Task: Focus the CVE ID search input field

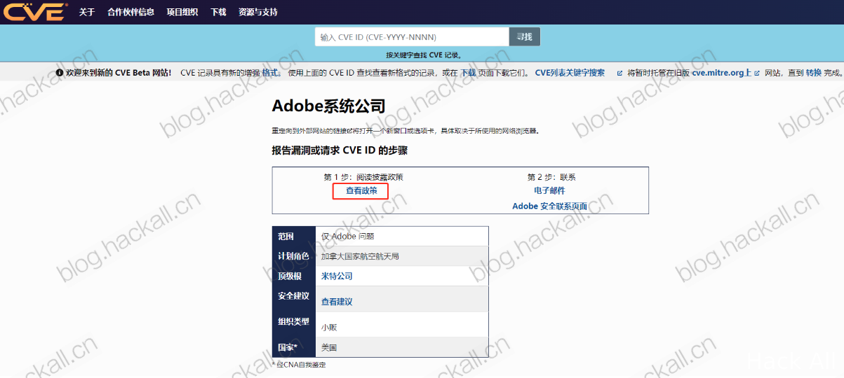Action: pyautogui.click(x=412, y=36)
